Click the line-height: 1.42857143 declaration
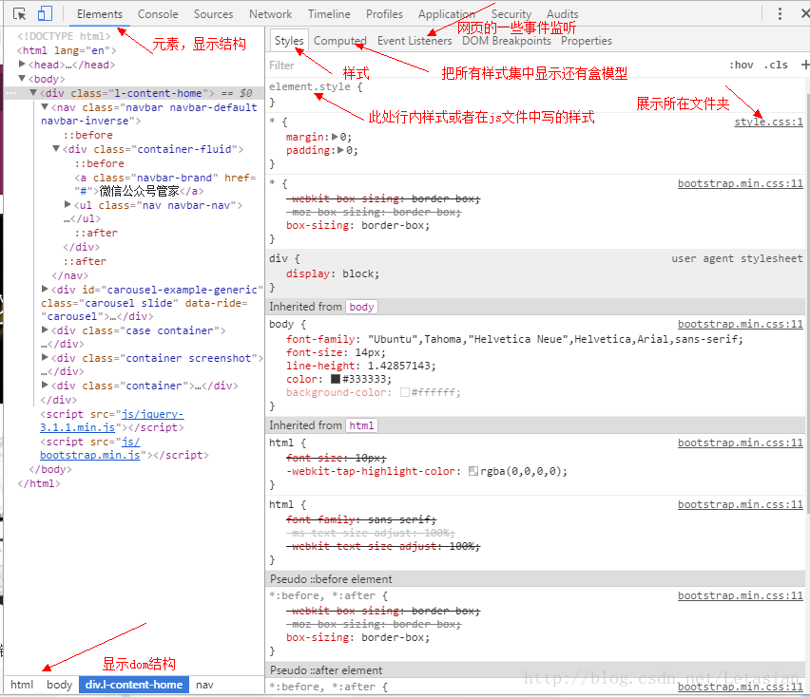810x697 pixels. 361,366
